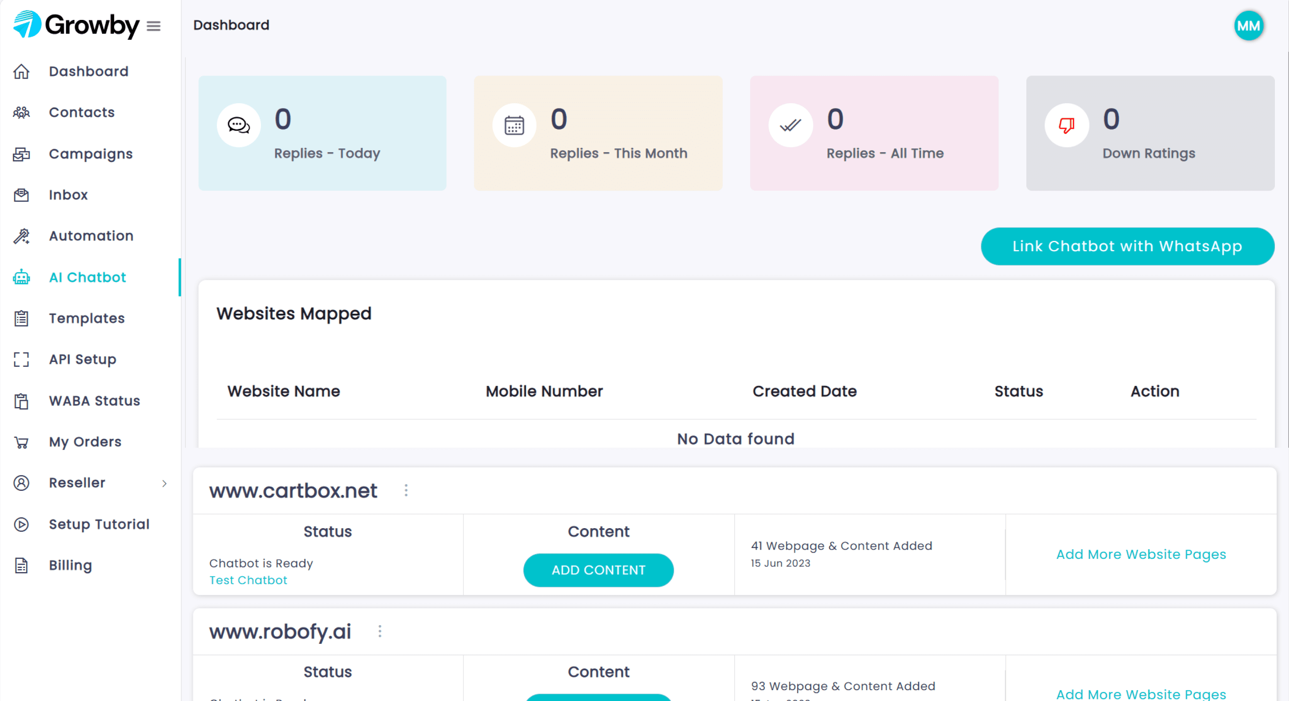This screenshot has height=701, width=1289.
Task: Open the three-dot menu for www.robofy.ai
Action: pos(380,631)
